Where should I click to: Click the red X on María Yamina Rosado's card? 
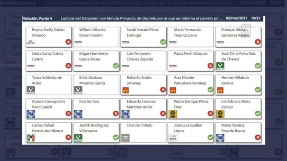[x=258, y=137]
